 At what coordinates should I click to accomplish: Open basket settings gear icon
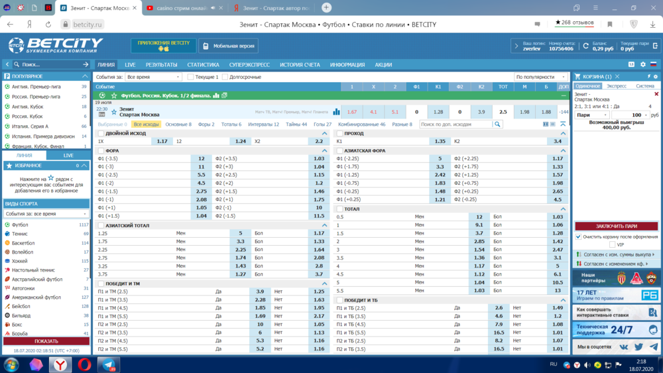[x=656, y=76]
